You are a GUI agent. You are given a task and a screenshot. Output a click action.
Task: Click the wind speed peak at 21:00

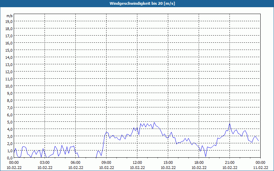click(x=229, y=123)
